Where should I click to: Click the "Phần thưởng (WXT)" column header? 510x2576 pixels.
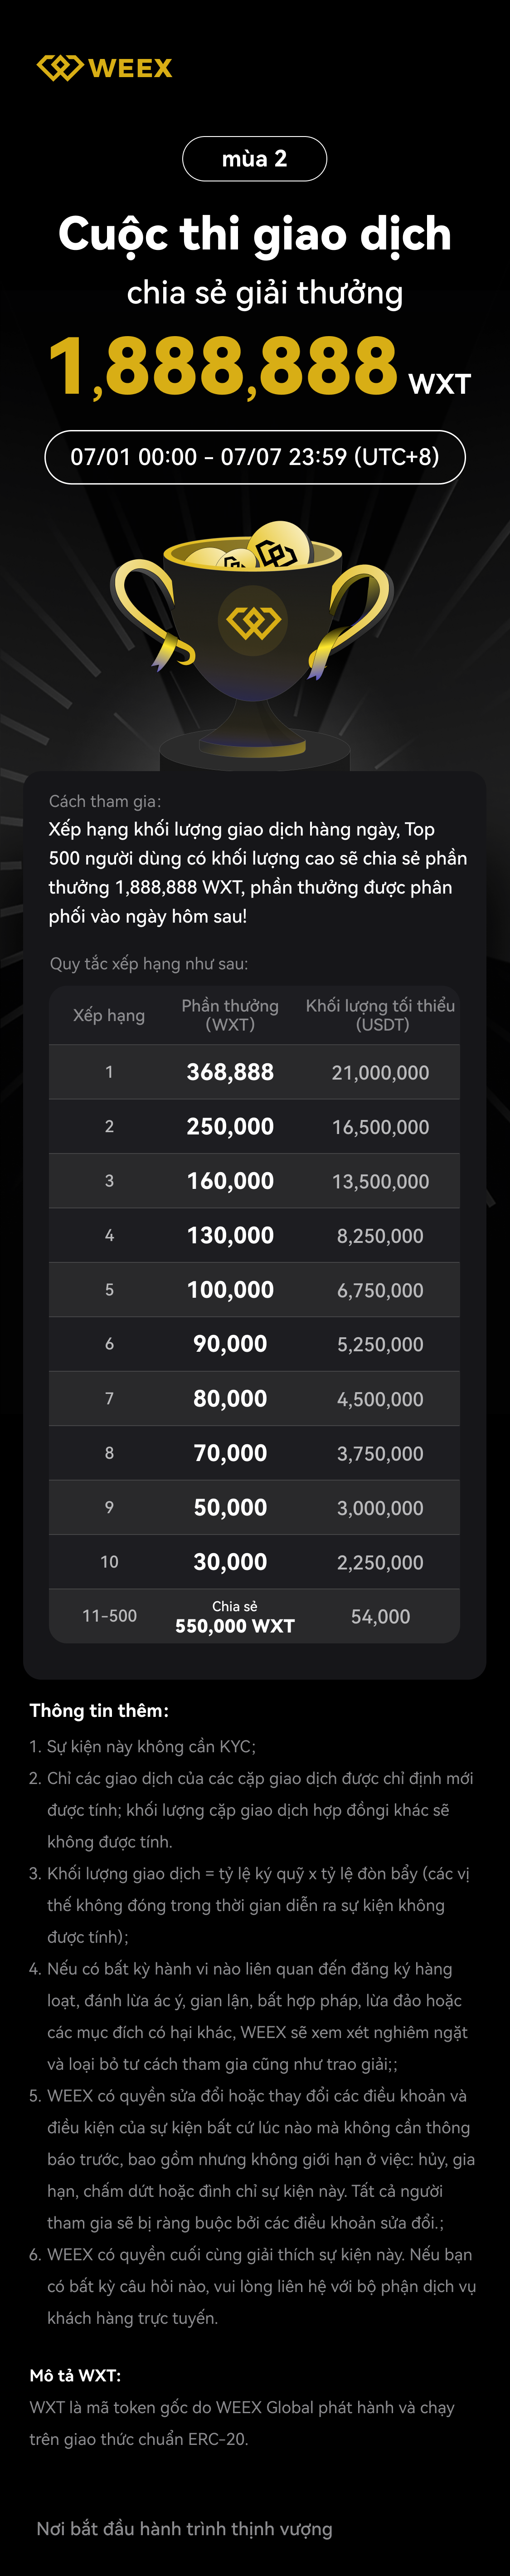click(x=230, y=1015)
